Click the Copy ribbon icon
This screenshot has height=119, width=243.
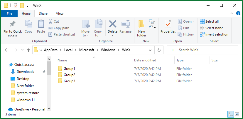point(28,24)
